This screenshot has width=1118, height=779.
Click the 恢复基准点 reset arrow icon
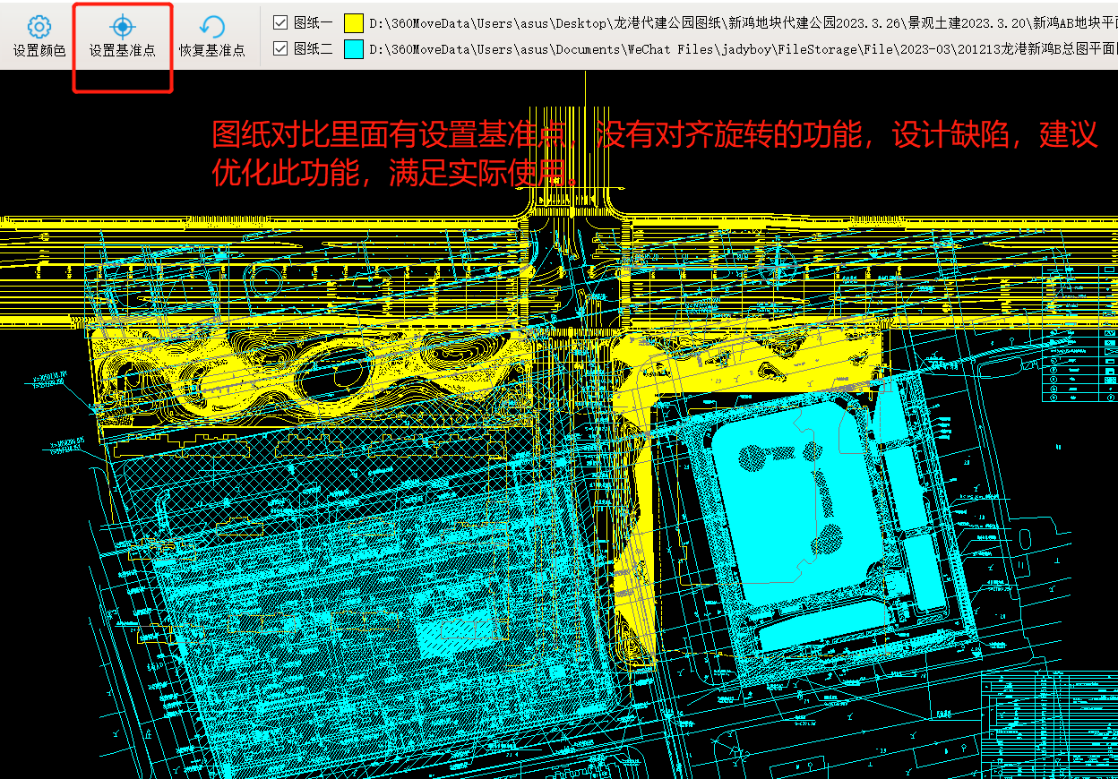212,27
